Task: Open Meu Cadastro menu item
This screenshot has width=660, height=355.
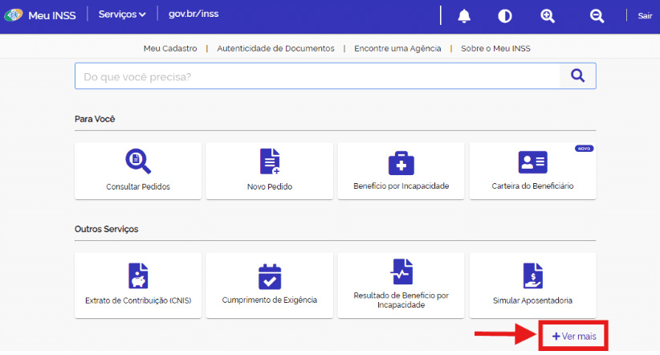Action: (170, 48)
